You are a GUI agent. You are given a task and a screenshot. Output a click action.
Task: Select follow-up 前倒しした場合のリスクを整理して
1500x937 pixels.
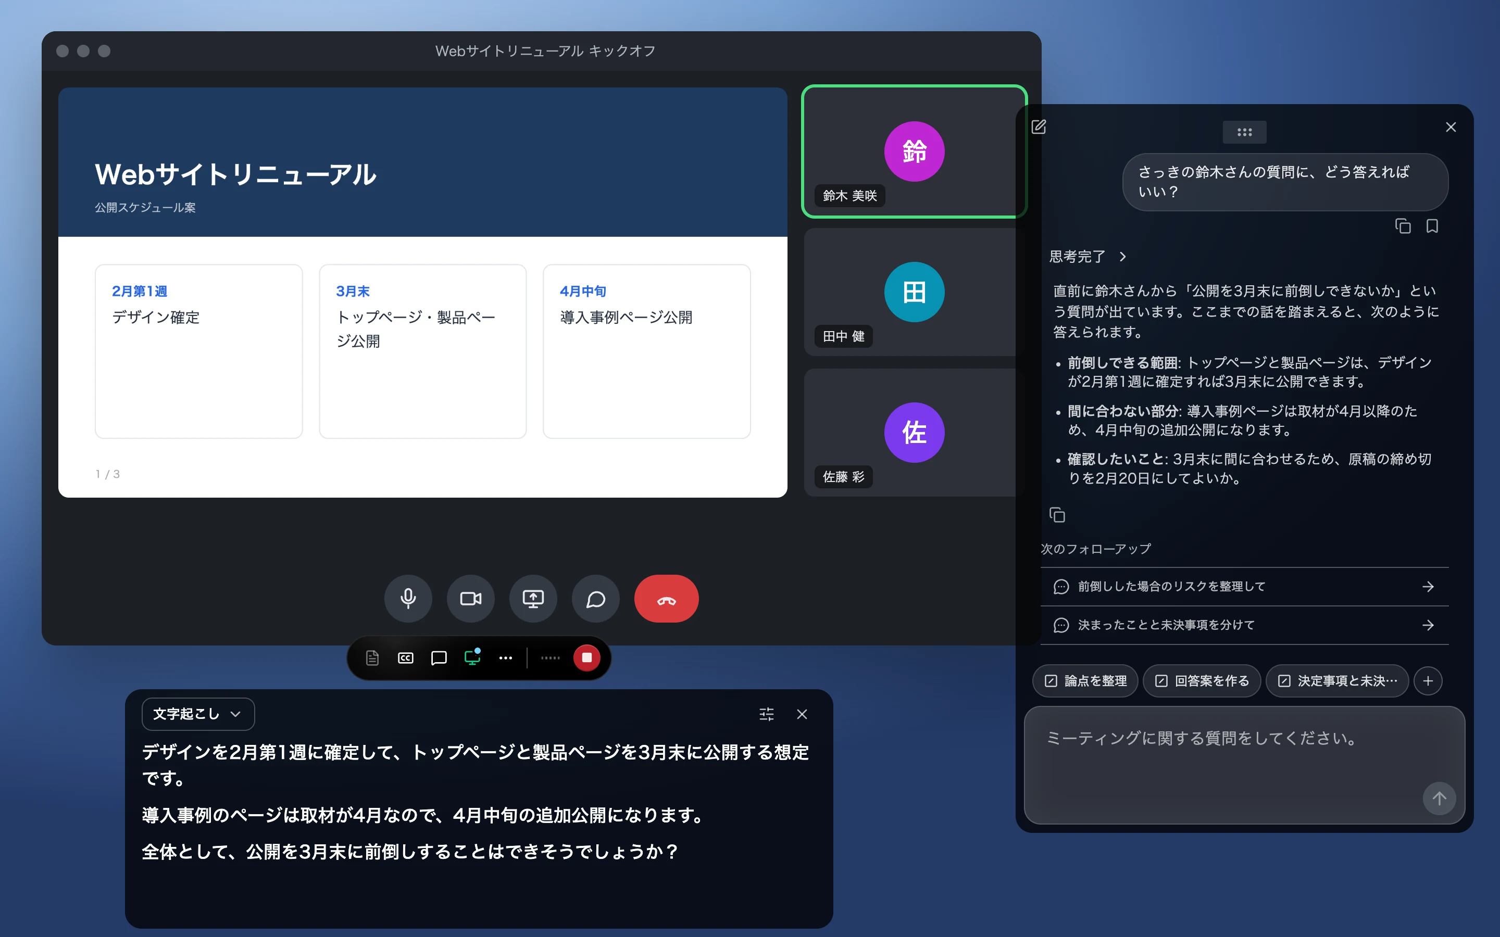pyautogui.click(x=1244, y=586)
